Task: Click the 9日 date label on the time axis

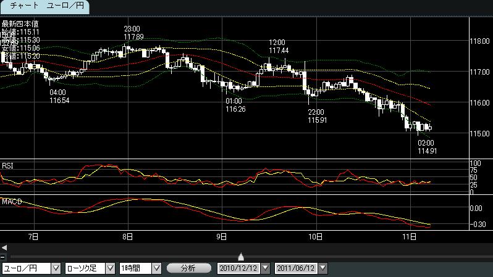Action: click(221, 236)
